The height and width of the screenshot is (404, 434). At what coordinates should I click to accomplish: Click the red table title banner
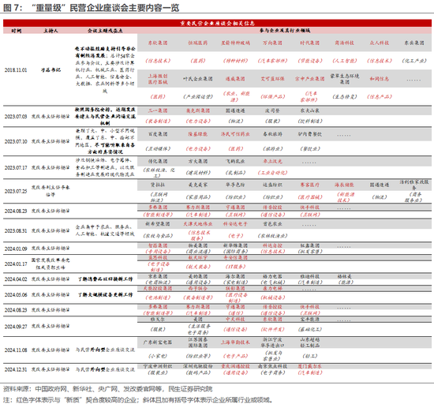[217, 23]
